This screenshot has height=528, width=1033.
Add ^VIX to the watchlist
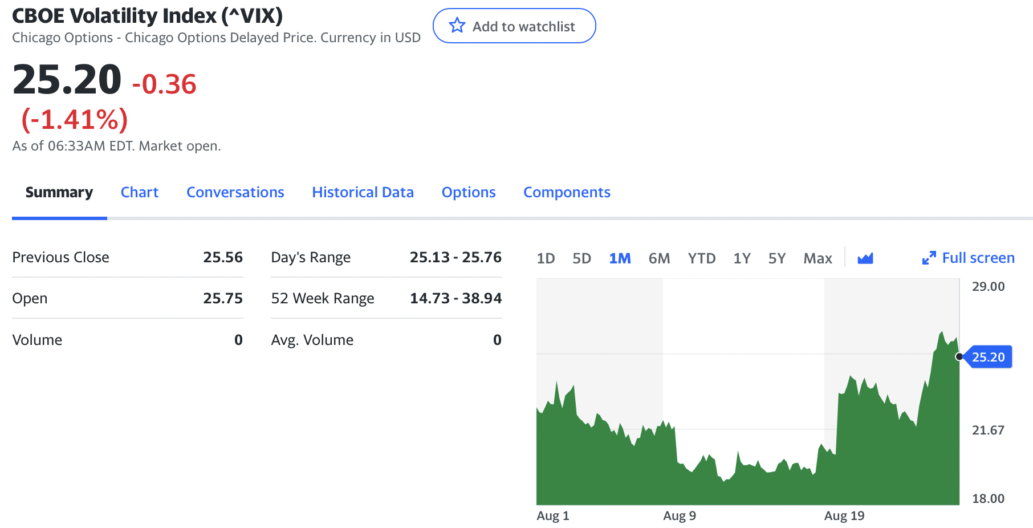click(x=514, y=26)
